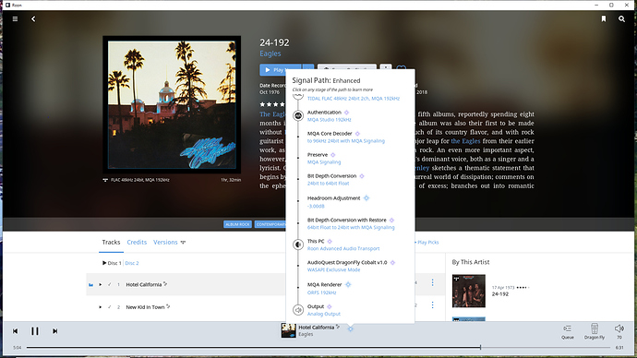The height and width of the screenshot is (358, 637).
Task: Click Roon Advanced Audio Transport link
Action: pyautogui.click(x=343, y=248)
